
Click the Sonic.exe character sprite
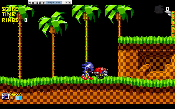[87, 71]
